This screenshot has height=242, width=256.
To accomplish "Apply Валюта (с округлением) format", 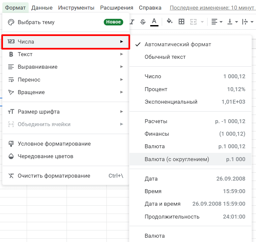I will click(190, 159).
